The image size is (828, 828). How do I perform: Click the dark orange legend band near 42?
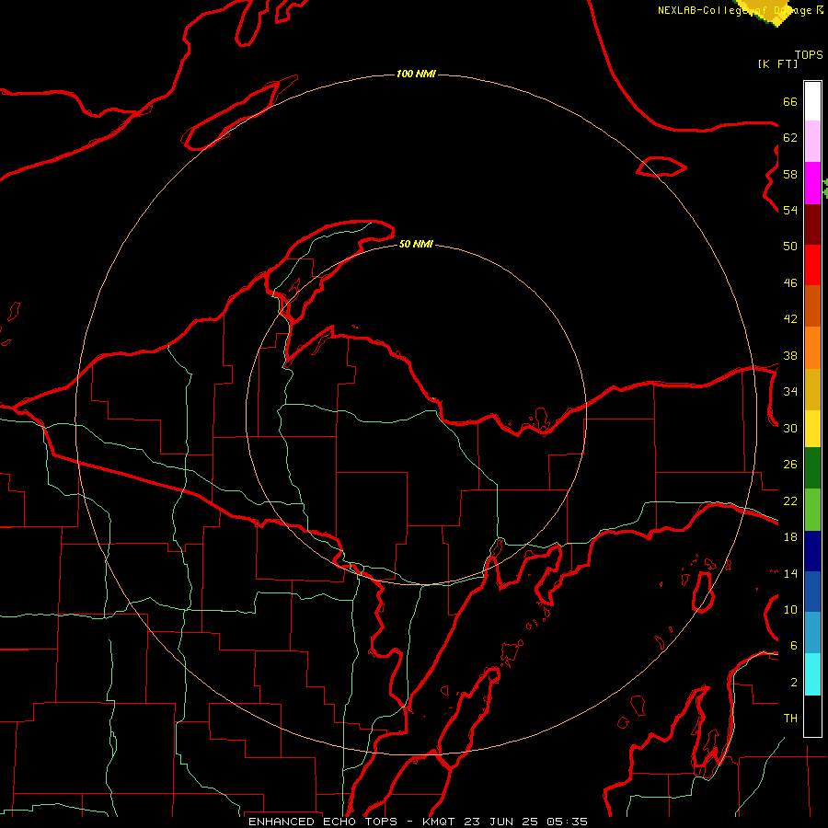[812, 306]
